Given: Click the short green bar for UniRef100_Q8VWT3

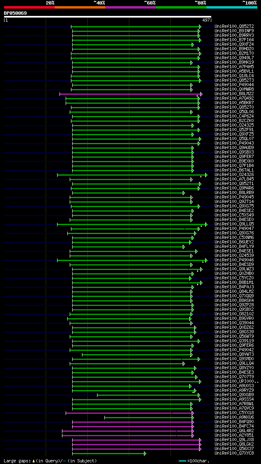Looking at the screenshot, I should pyautogui.click(x=137, y=355).
